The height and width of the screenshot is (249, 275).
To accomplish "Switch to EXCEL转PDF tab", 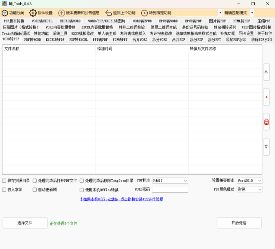I will (x=55, y=40).
